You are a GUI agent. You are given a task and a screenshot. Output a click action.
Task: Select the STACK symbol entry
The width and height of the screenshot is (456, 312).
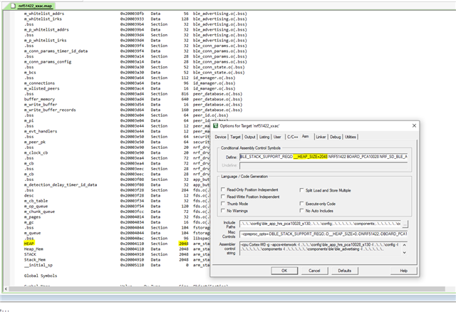click(x=30, y=254)
